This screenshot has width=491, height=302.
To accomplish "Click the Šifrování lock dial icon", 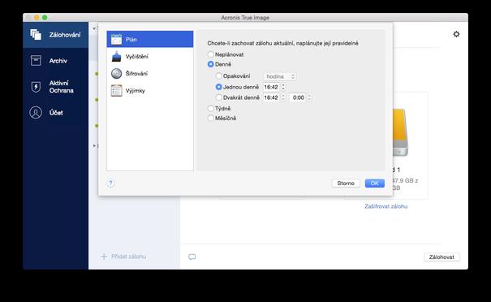I will pos(117,73).
